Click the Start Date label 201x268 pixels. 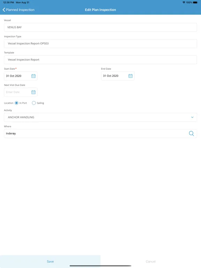click(x=9, y=69)
